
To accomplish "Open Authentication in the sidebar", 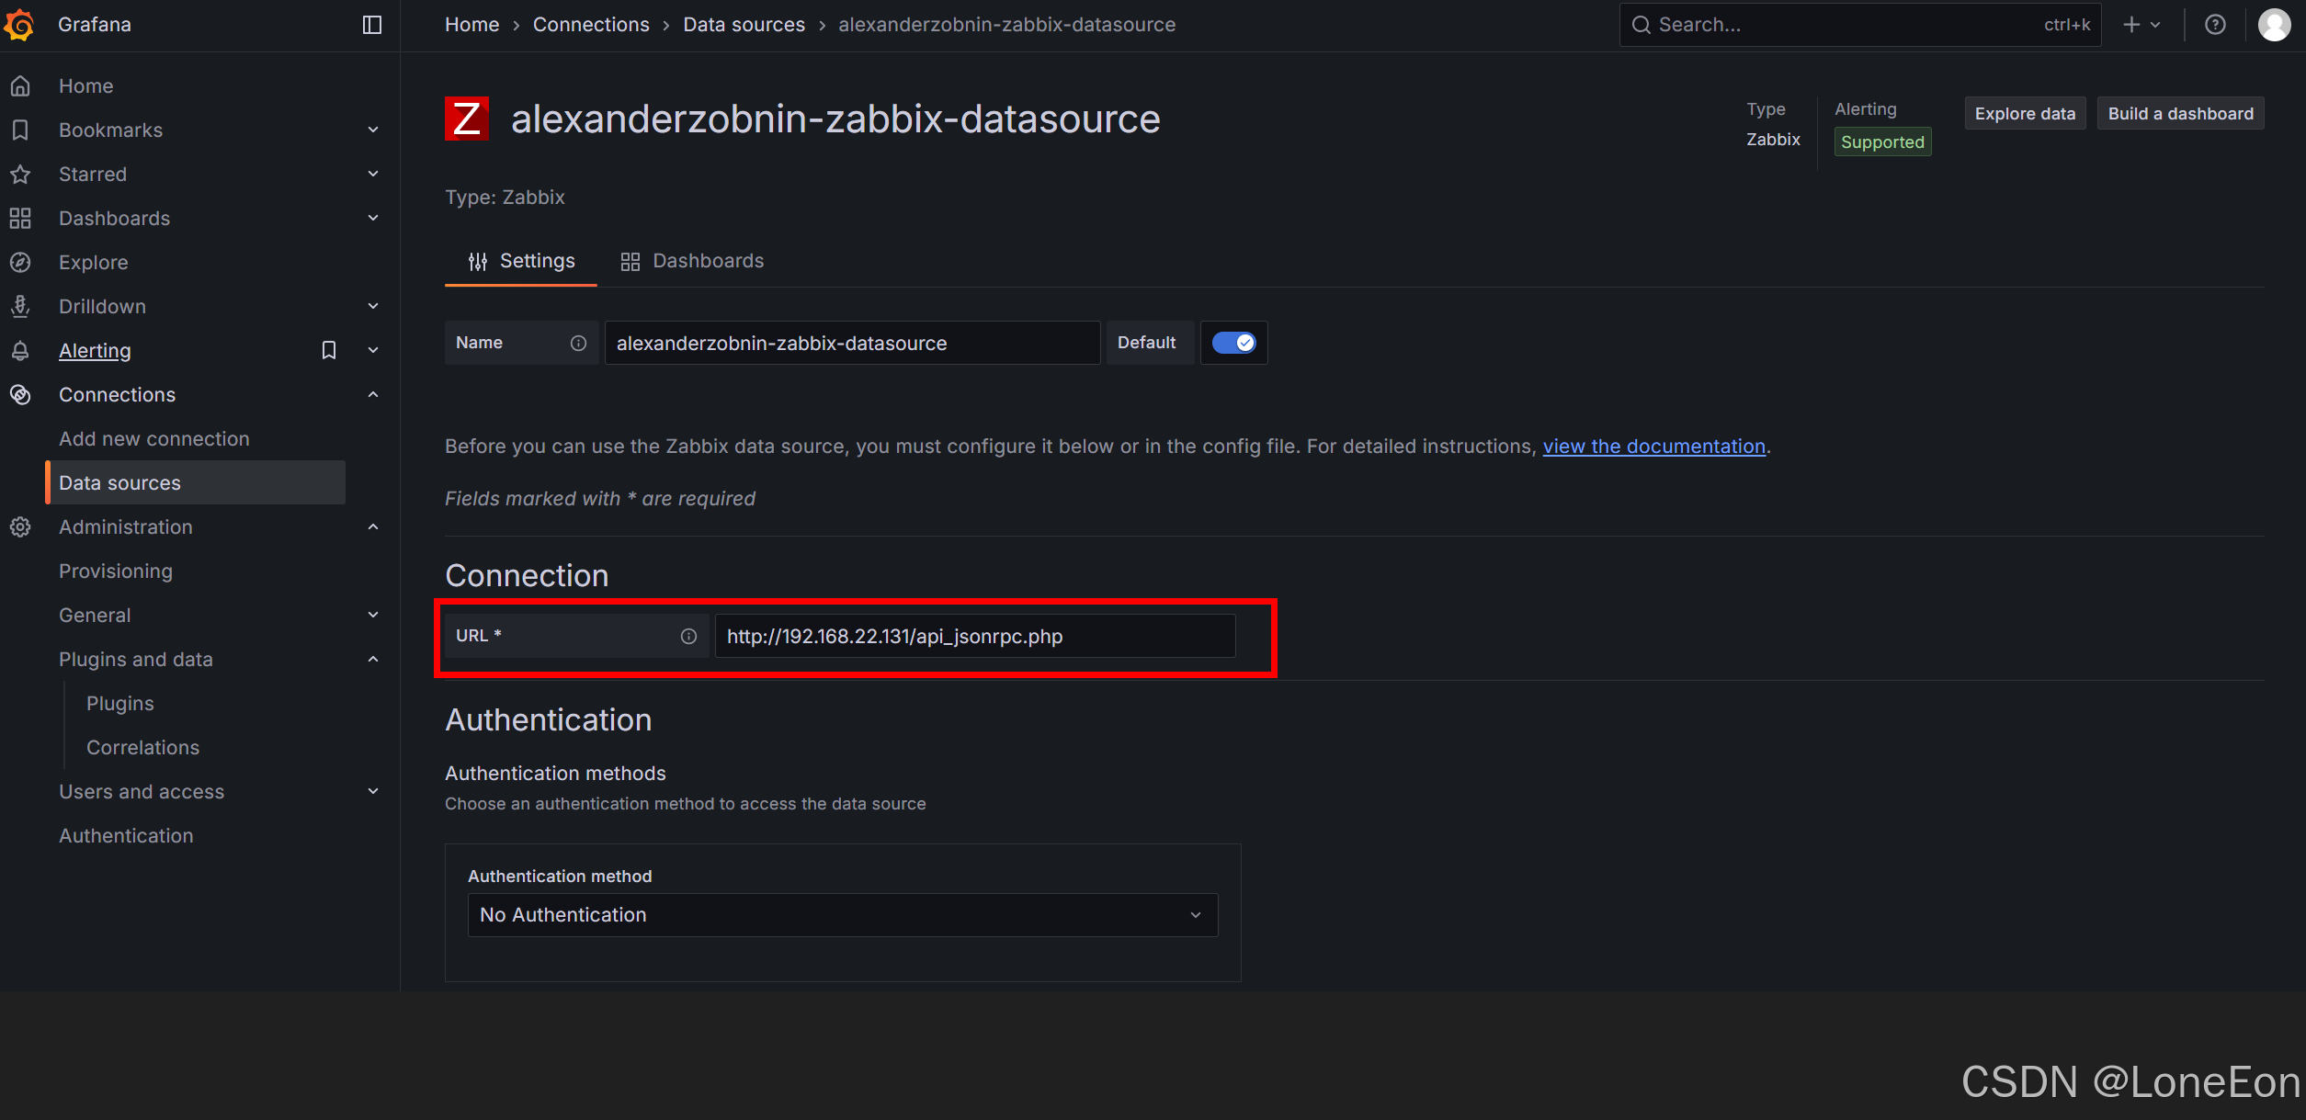I will [126, 835].
